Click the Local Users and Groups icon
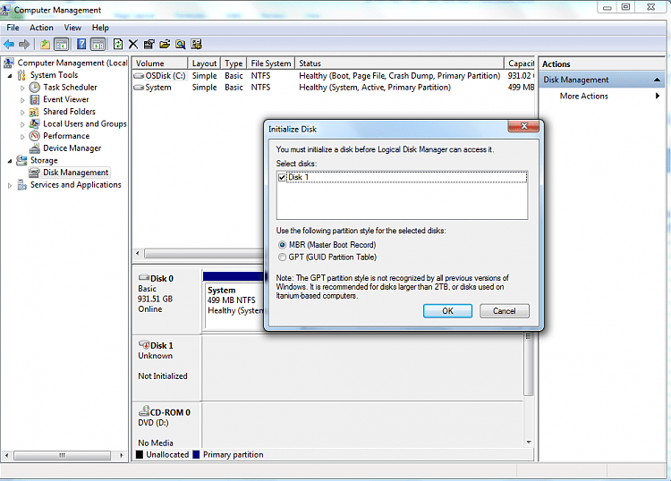Image resolution: width=671 pixels, height=481 pixels. [35, 124]
